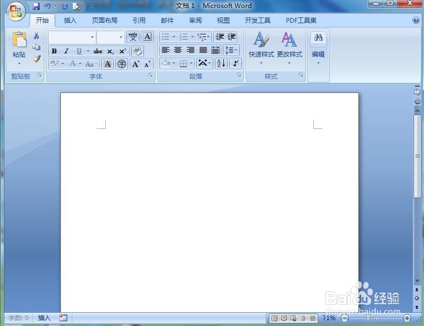Switch to 引用 tab
The width and height of the screenshot is (424, 326).
pyautogui.click(x=139, y=21)
